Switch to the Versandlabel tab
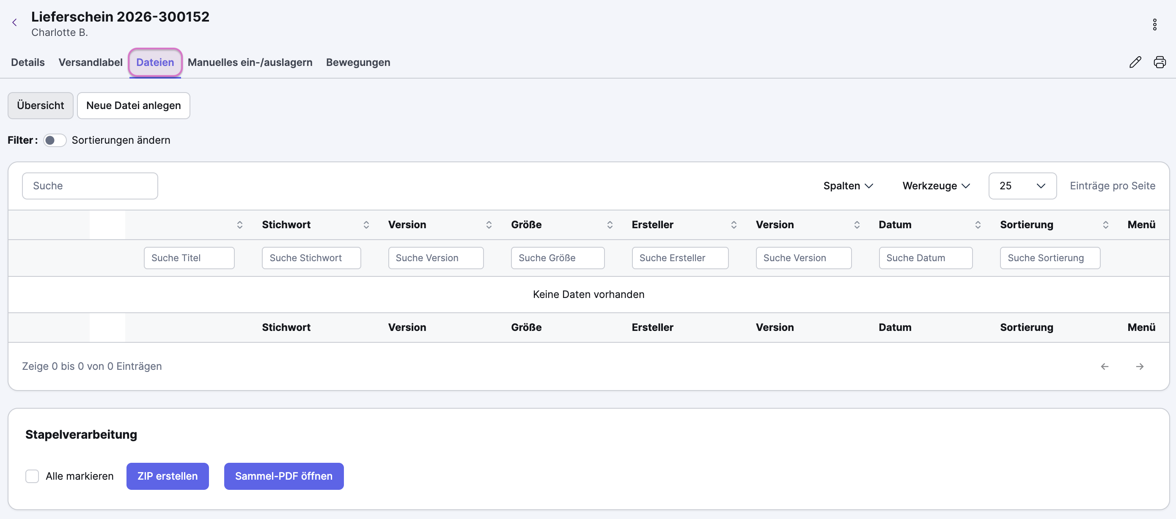 tap(91, 62)
